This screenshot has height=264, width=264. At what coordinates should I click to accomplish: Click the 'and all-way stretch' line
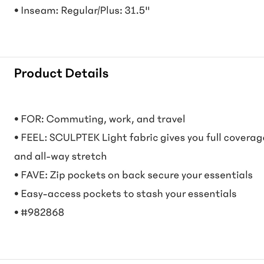60,157
